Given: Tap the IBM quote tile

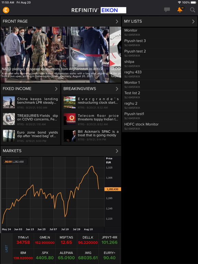Looking at the screenshot, I should click(23, 256).
